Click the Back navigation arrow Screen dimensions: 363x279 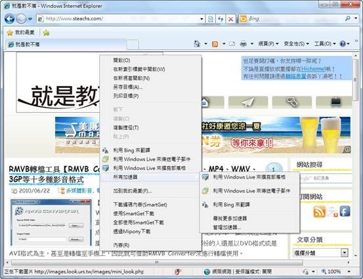[x=9, y=18]
